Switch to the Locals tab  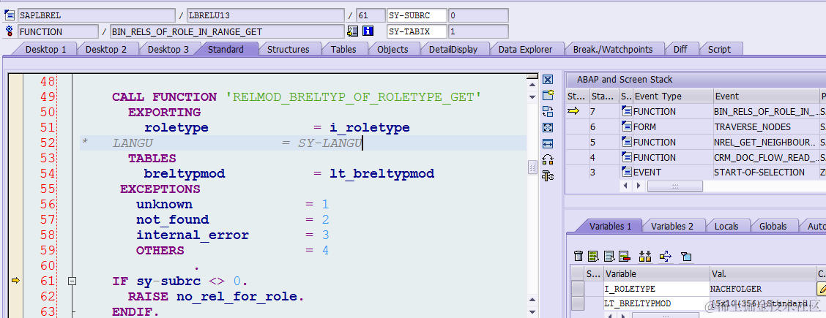tap(726, 227)
